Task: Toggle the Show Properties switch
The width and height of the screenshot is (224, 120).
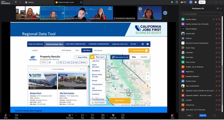Action: (x=93, y=103)
